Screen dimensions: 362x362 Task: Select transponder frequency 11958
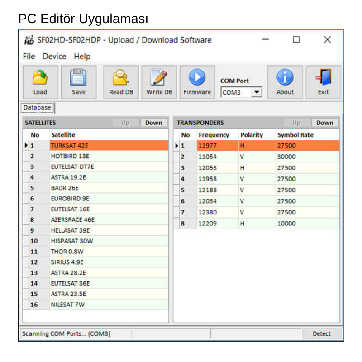[x=218, y=179]
